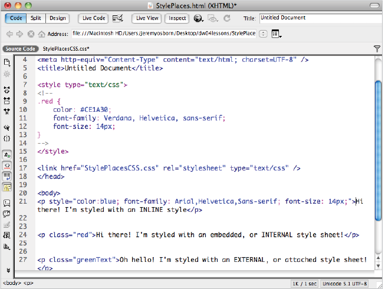The height and width of the screenshot is (289, 385).
Task: Switch to Split view
Action: point(36,18)
